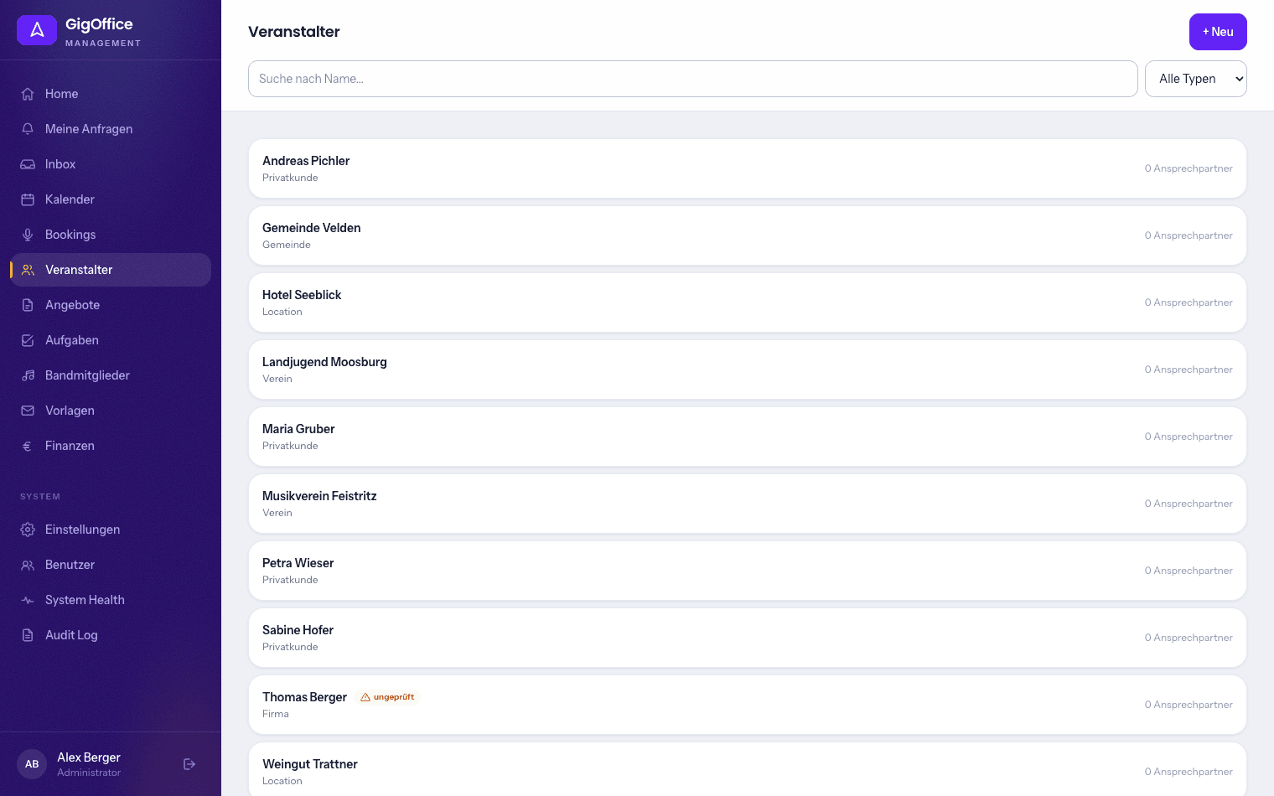Open the Andreas Pichler entry
The width and height of the screenshot is (1274, 796).
(748, 168)
